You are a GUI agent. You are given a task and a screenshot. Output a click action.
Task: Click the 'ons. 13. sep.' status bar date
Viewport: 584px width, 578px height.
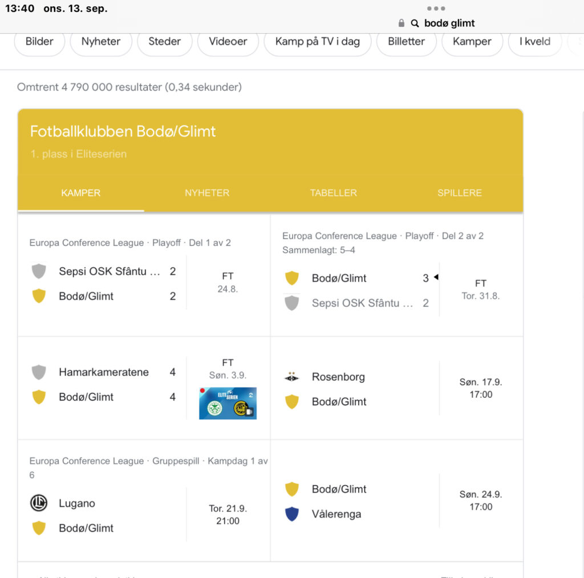76,9
